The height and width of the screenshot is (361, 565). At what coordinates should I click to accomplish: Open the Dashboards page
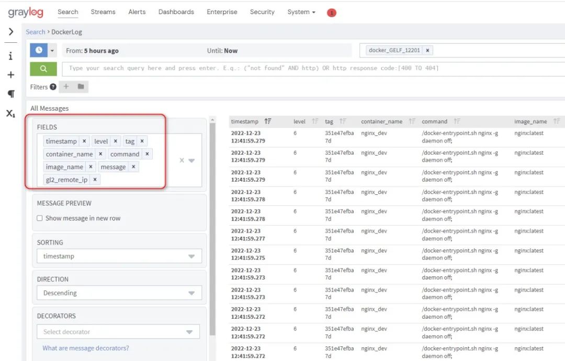click(x=176, y=12)
